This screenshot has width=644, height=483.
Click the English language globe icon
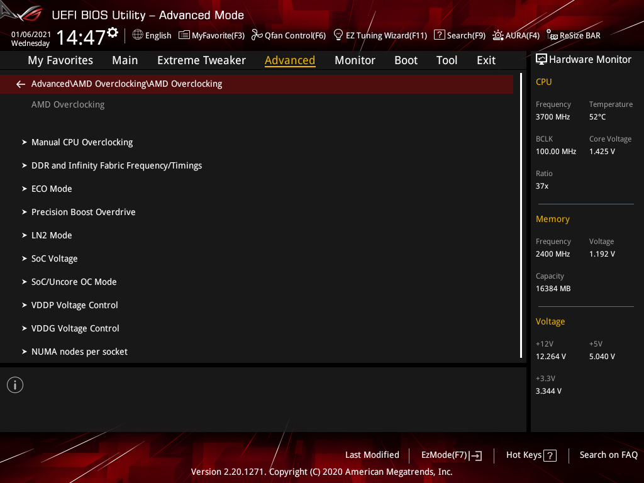138,35
